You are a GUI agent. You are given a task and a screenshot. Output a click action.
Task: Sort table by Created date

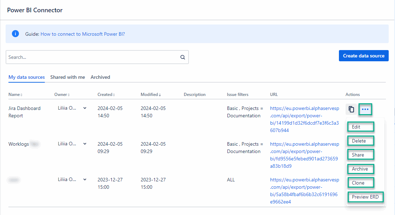[x=114, y=95]
